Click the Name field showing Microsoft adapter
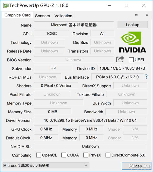This screenshot has width=153, height=172. pos(74,25)
